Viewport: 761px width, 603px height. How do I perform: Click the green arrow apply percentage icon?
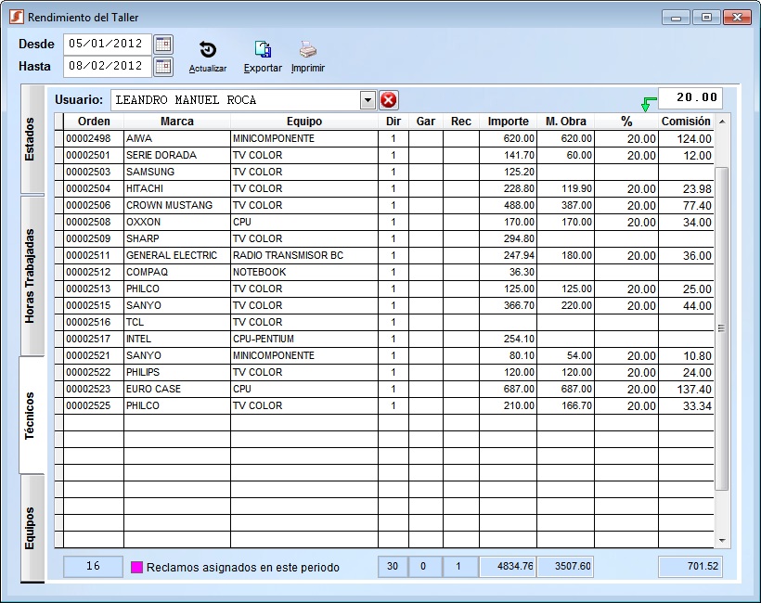click(x=648, y=103)
